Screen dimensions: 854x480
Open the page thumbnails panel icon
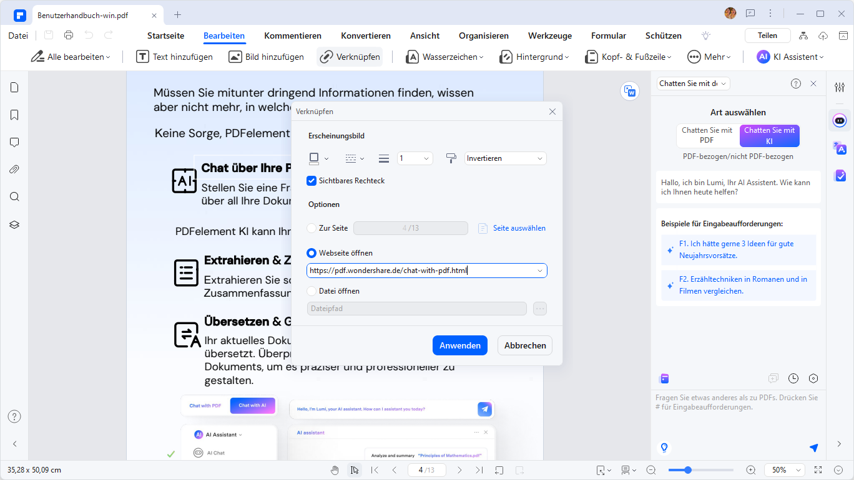point(14,87)
